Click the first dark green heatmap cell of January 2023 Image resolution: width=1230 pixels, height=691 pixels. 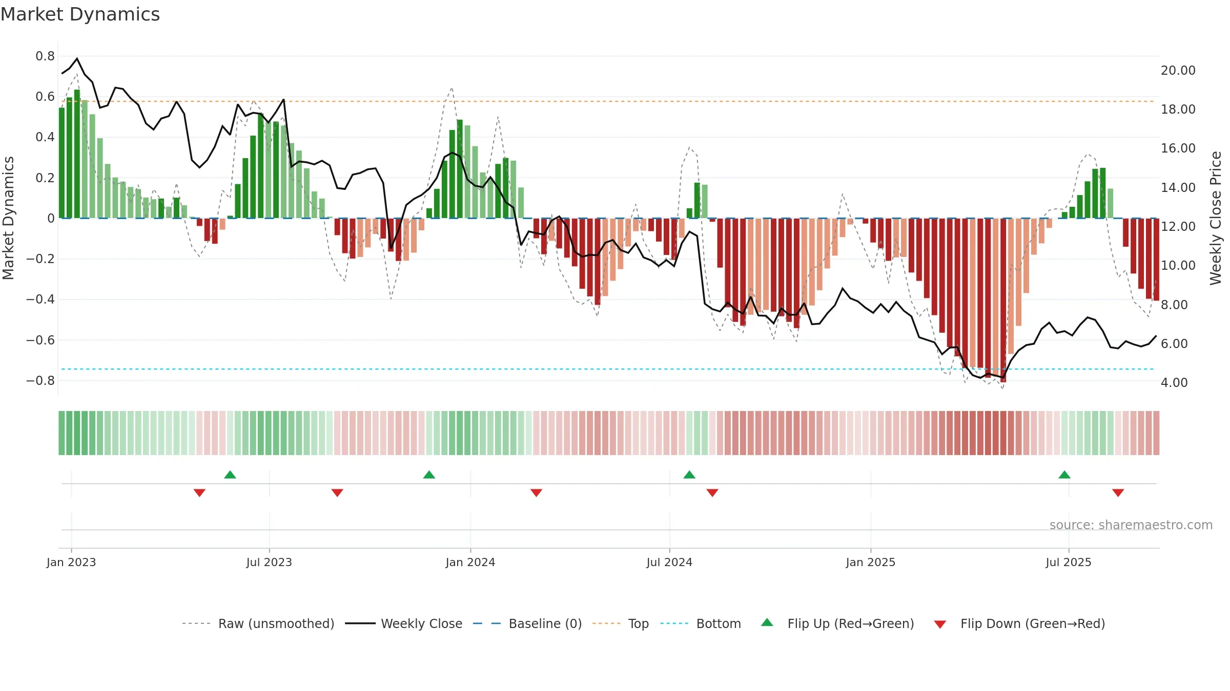click(61, 433)
